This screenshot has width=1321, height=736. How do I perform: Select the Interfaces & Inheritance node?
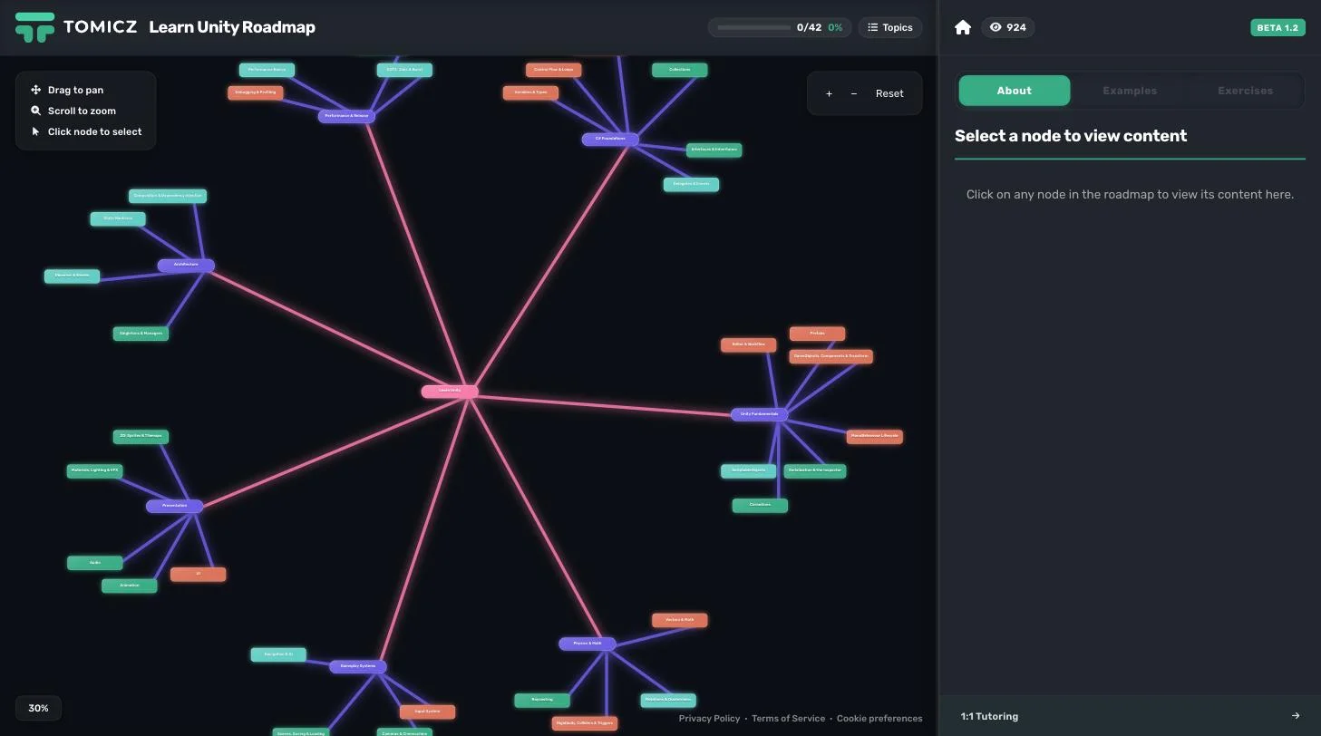coord(714,150)
